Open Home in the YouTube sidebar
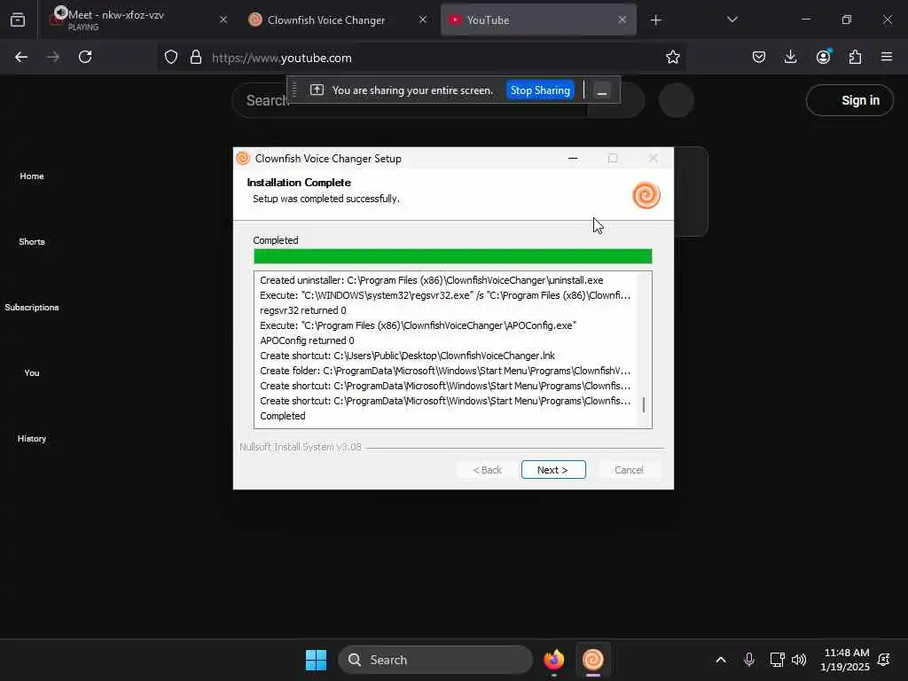Screen dimensions: 908x681 tap(32, 176)
